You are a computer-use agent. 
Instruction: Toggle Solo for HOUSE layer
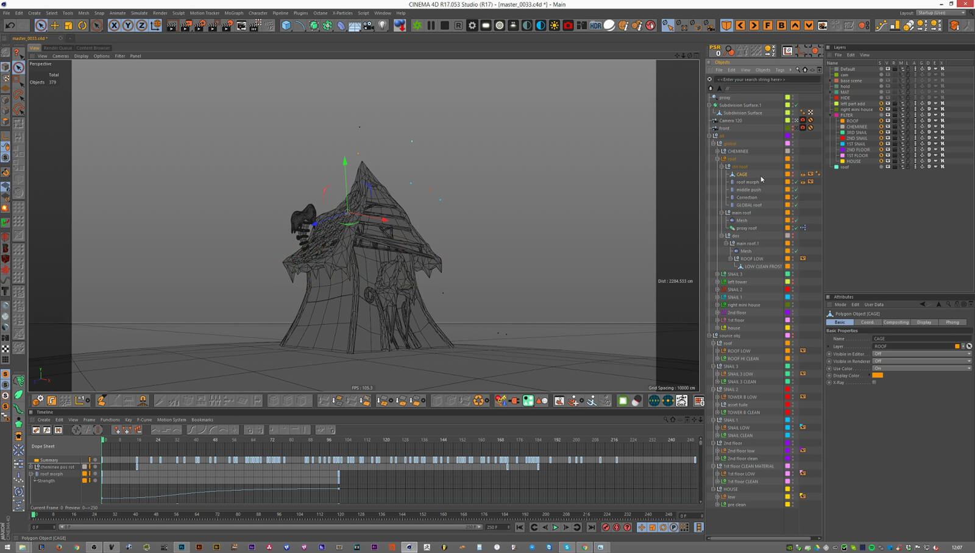(x=881, y=161)
